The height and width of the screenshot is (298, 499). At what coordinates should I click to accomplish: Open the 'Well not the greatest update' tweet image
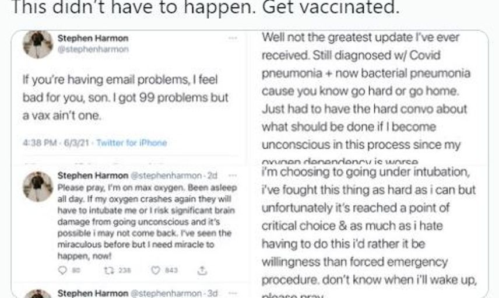click(x=368, y=97)
